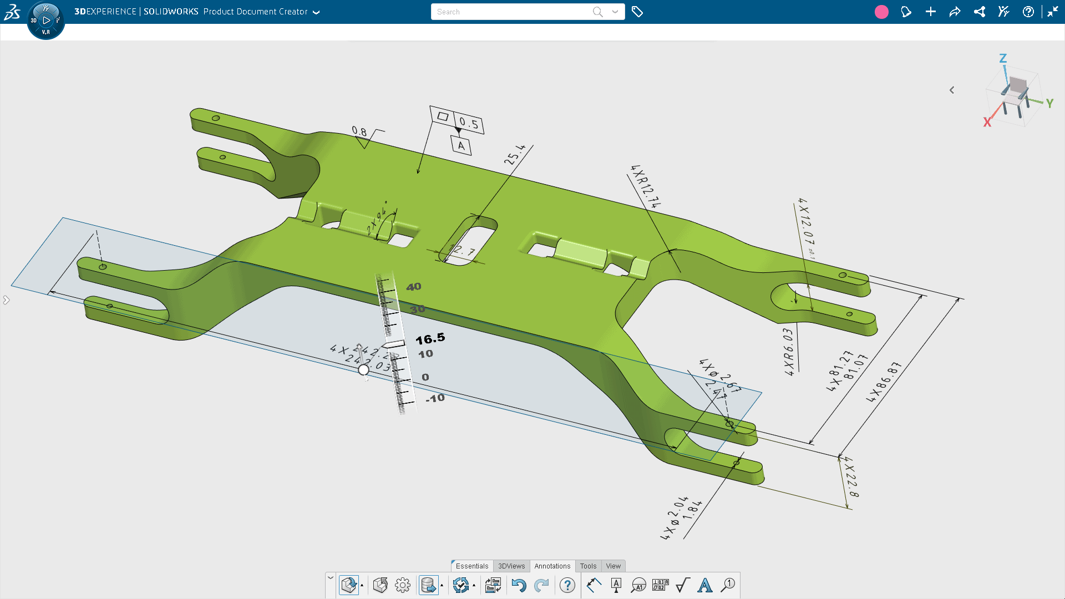This screenshot has height=599, width=1065.
Task: Open the search options dropdown arrow
Action: (615, 12)
